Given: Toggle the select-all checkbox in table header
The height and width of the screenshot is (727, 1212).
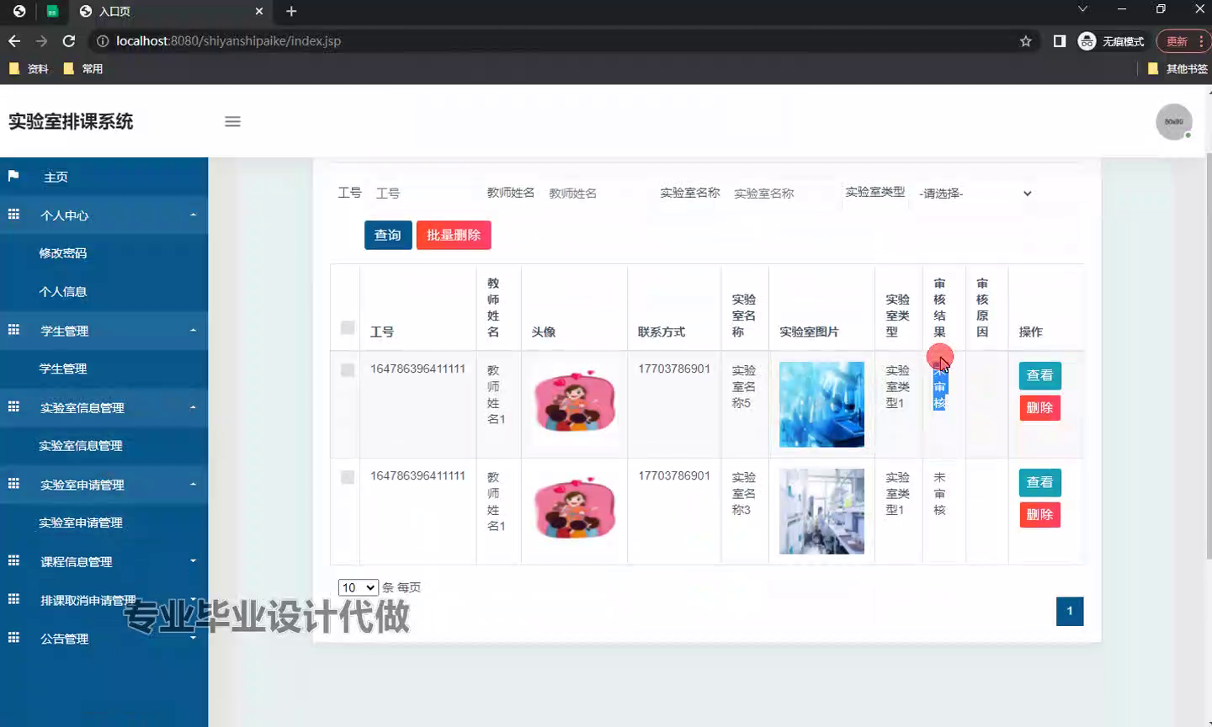Looking at the screenshot, I should click(x=347, y=327).
